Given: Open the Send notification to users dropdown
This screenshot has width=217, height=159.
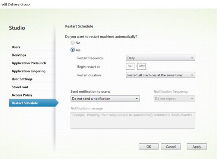Looking at the screenshot, I should (105, 99).
